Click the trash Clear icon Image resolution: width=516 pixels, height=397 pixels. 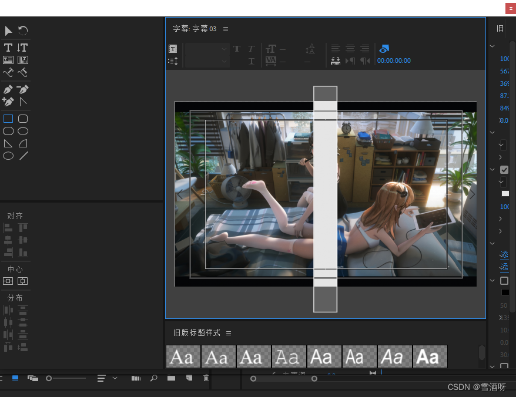[206, 378]
